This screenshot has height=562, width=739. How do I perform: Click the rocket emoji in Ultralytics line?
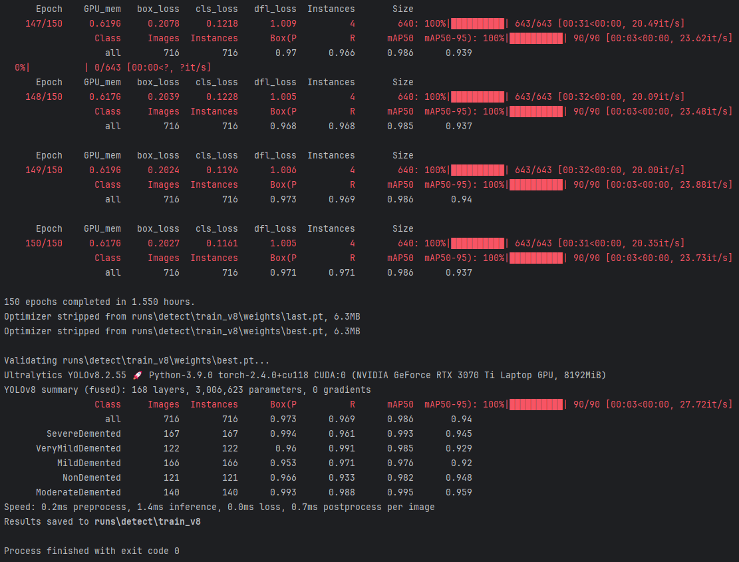pos(137,375)
